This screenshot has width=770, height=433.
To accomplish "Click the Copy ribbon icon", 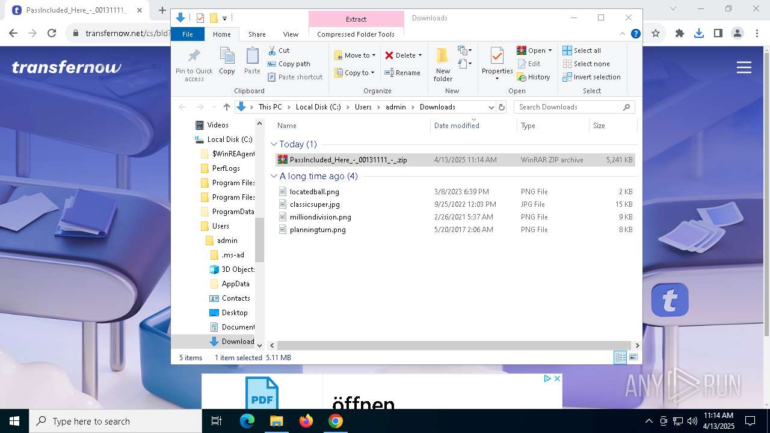I will click(227, 61).
